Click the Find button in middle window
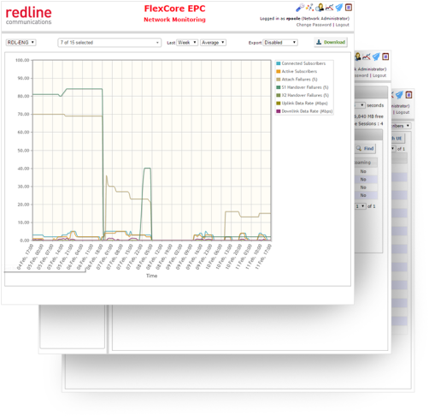The image size is (429, 416). click(365, 148)
